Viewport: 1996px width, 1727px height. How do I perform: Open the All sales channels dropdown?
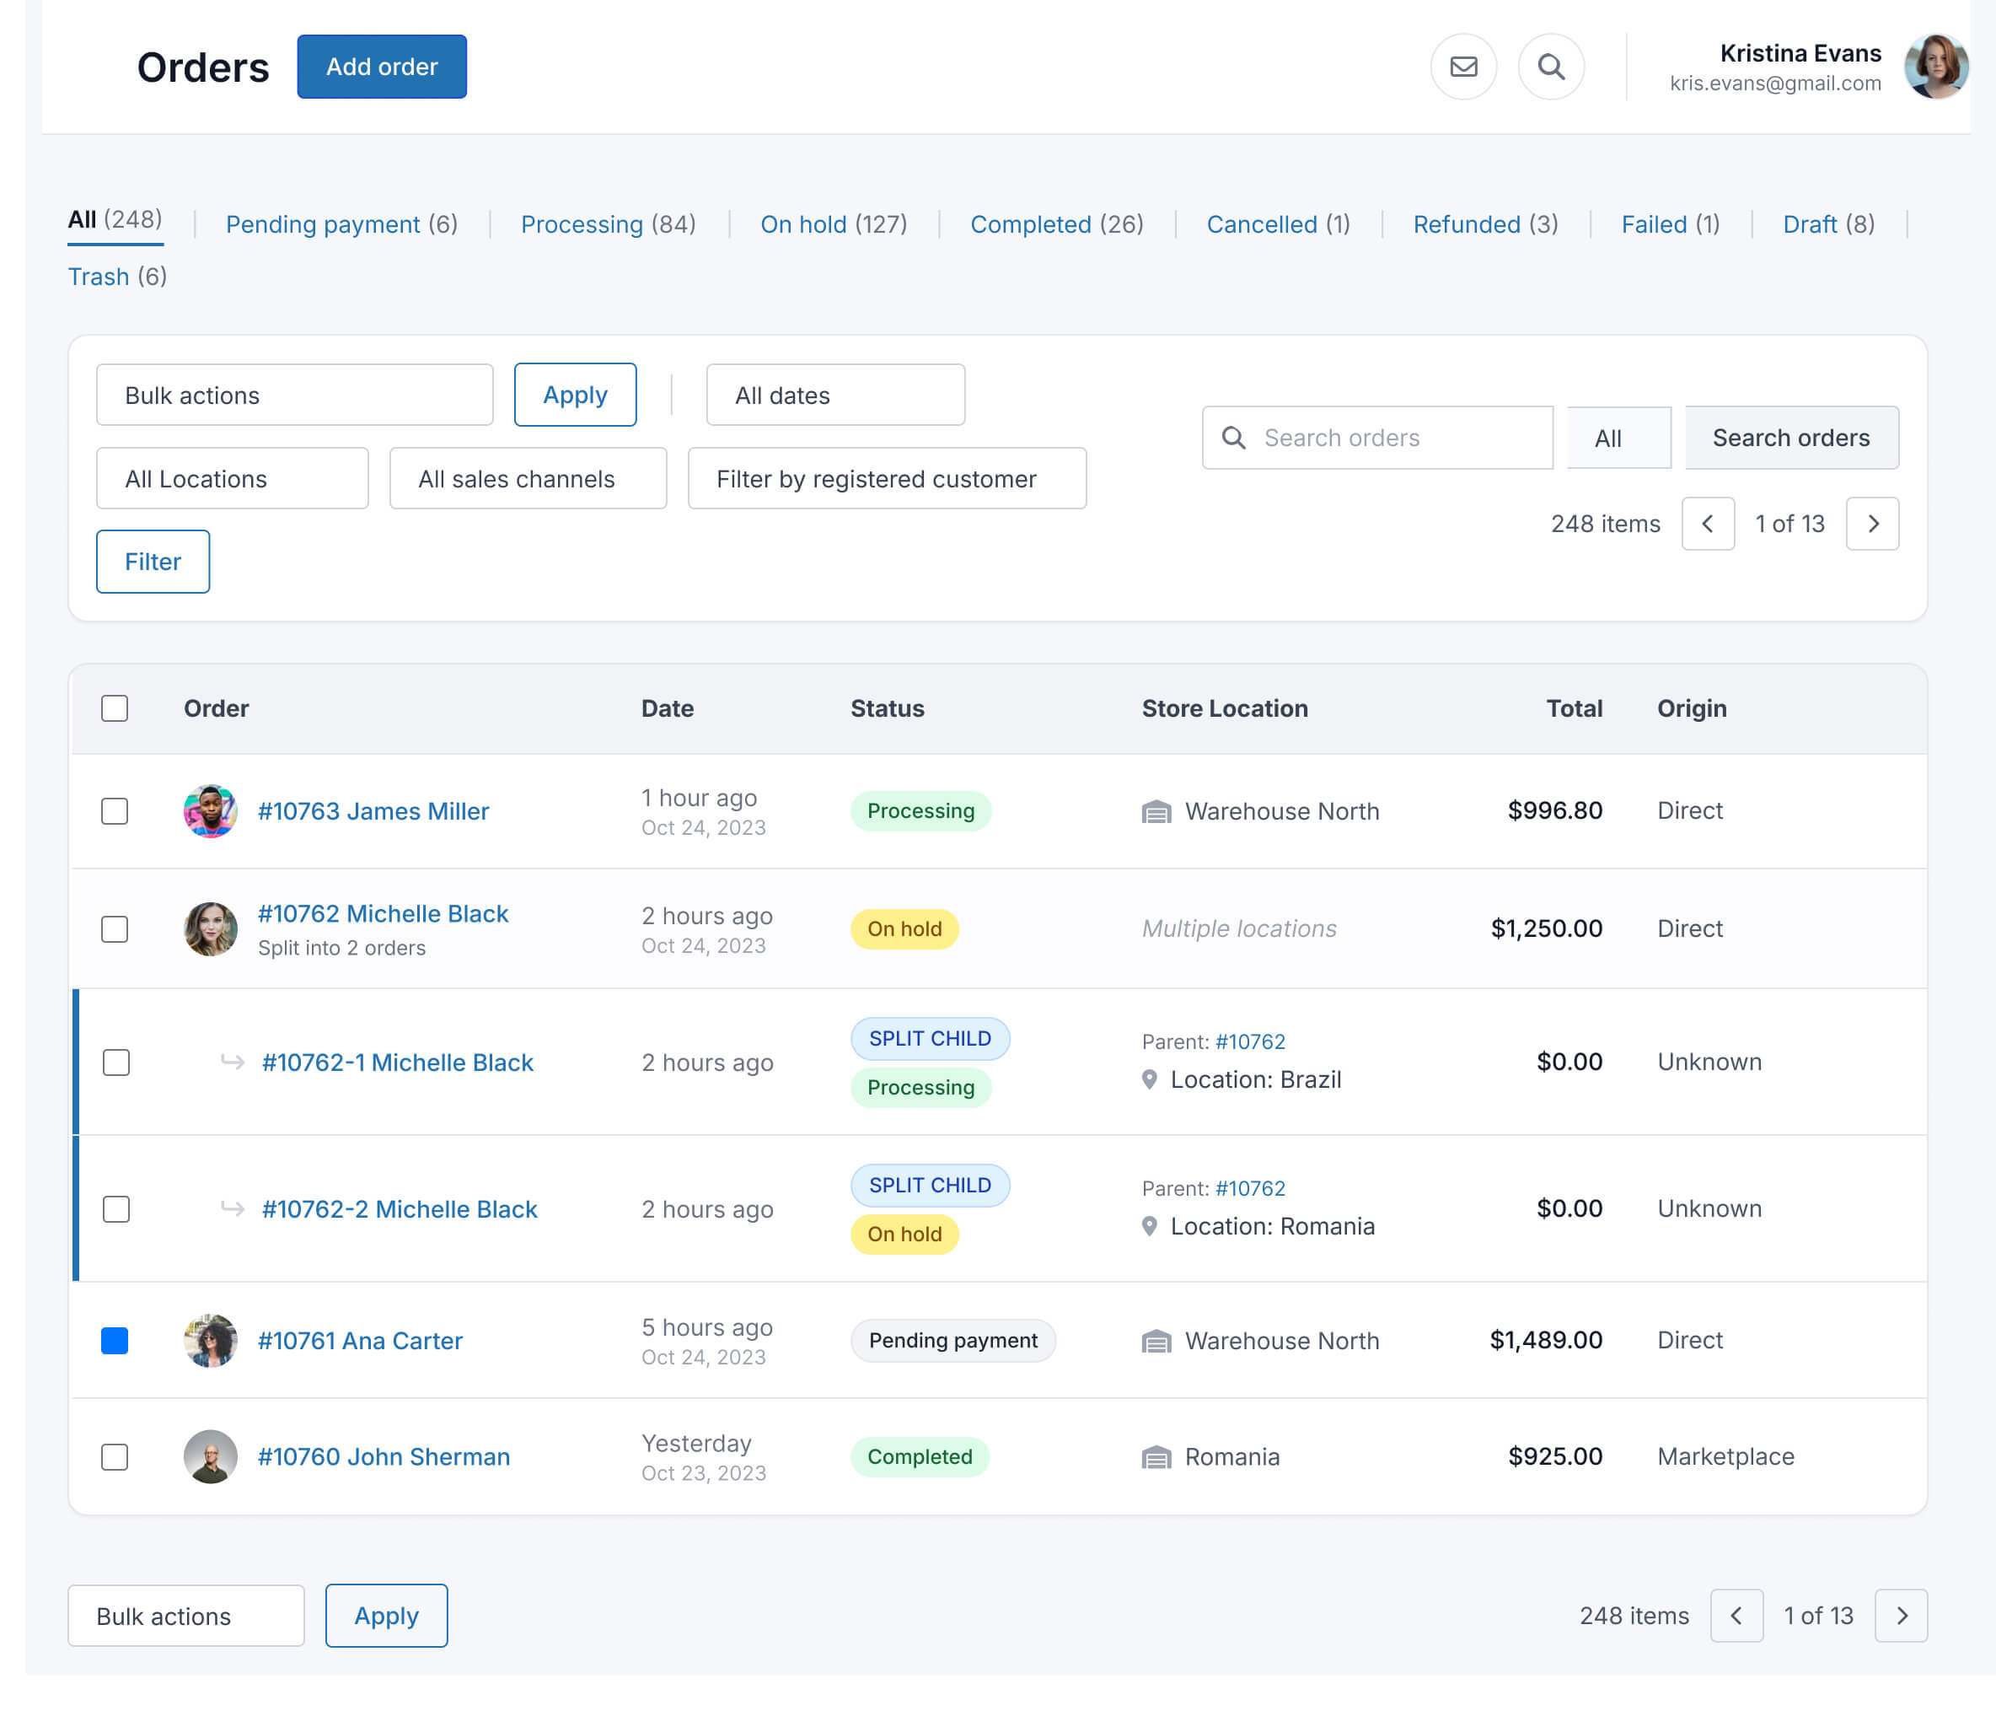coord(527,478)
